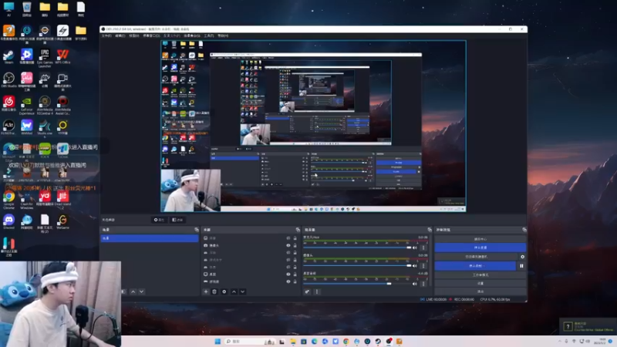Toggle lock on the 摄像头 source
Image resolution: width=617 pixels, height=347 pixels.
pyautogui.click(x=295, y=245)
